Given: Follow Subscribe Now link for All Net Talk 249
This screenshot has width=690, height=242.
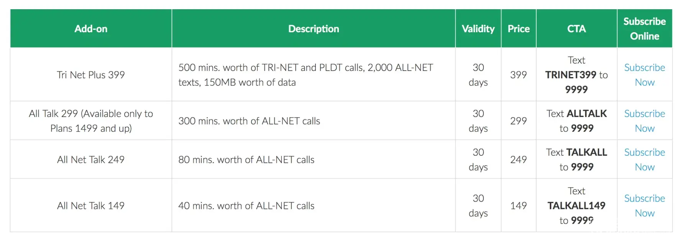Looking at the screenshot, I should click(x=644, y=160).
